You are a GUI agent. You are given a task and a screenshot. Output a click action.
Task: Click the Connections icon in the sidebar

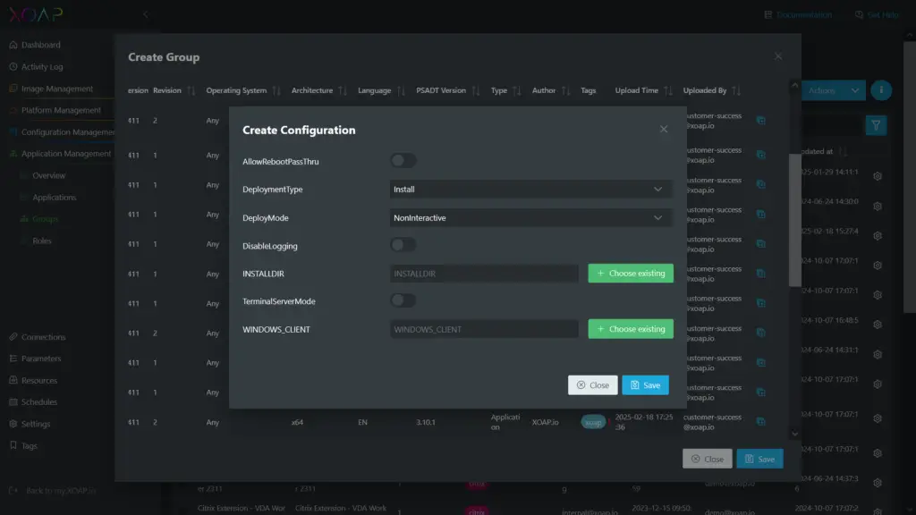[x=13, y=337]
